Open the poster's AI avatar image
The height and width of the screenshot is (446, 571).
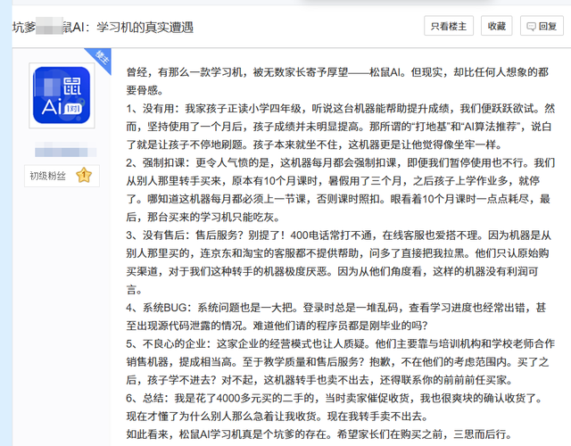click(x=62, y=95)
